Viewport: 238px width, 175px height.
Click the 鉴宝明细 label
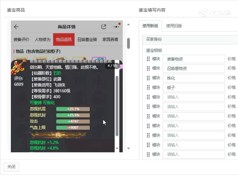(x=154, y=51)
